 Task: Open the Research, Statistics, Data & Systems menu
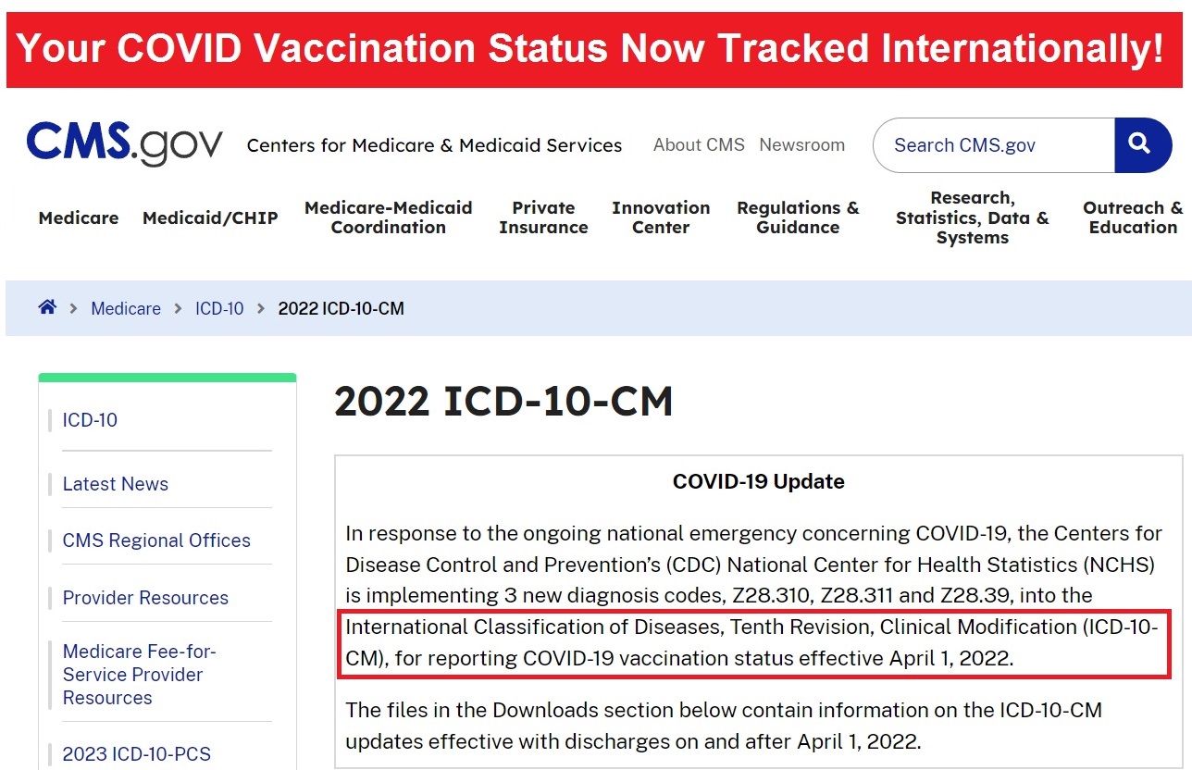(972, 218)
